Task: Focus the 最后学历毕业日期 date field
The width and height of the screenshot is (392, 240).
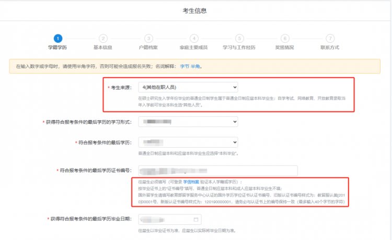Action: coord(168,219)
